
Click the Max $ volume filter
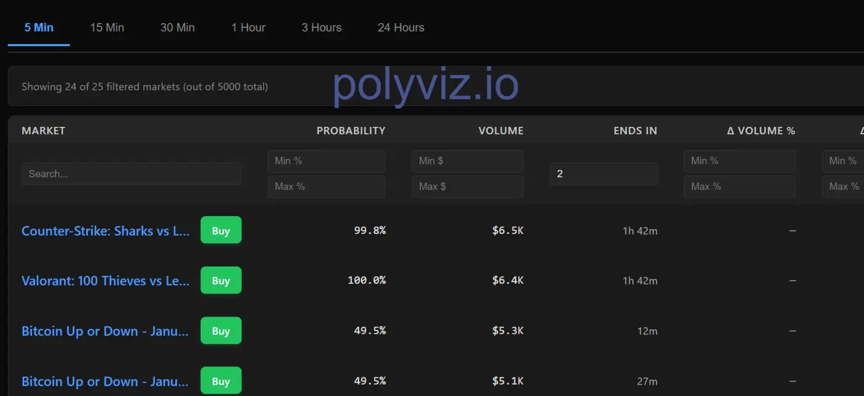click(x=467, y=187)
